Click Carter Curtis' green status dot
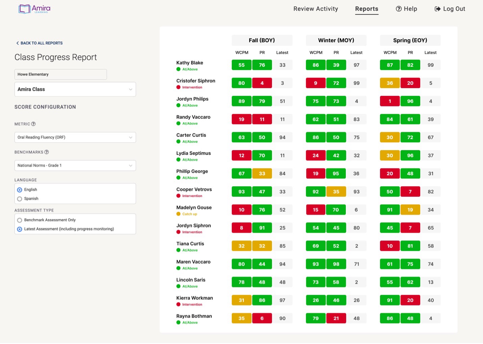This screenshot has height=344, width=483. coord(178,142)
